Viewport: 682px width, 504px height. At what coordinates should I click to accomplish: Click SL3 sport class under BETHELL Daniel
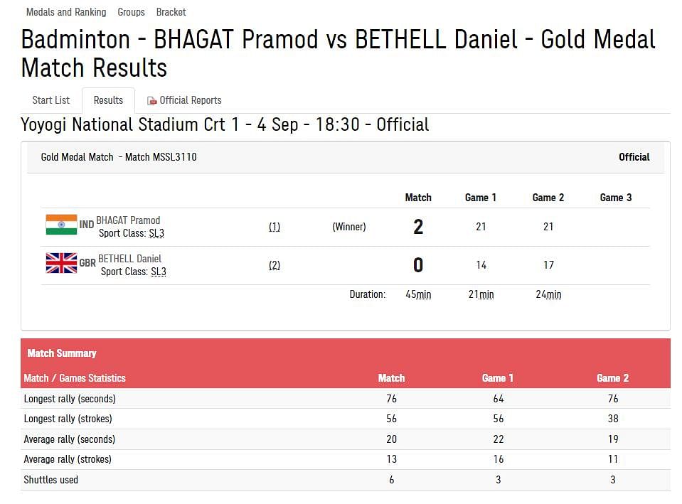tap(159, 272)
